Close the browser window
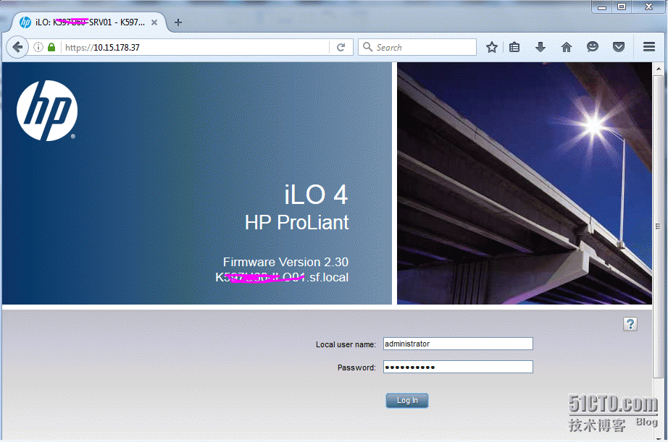668x442 pixels. pyautogui.click(x=649, y=7)
